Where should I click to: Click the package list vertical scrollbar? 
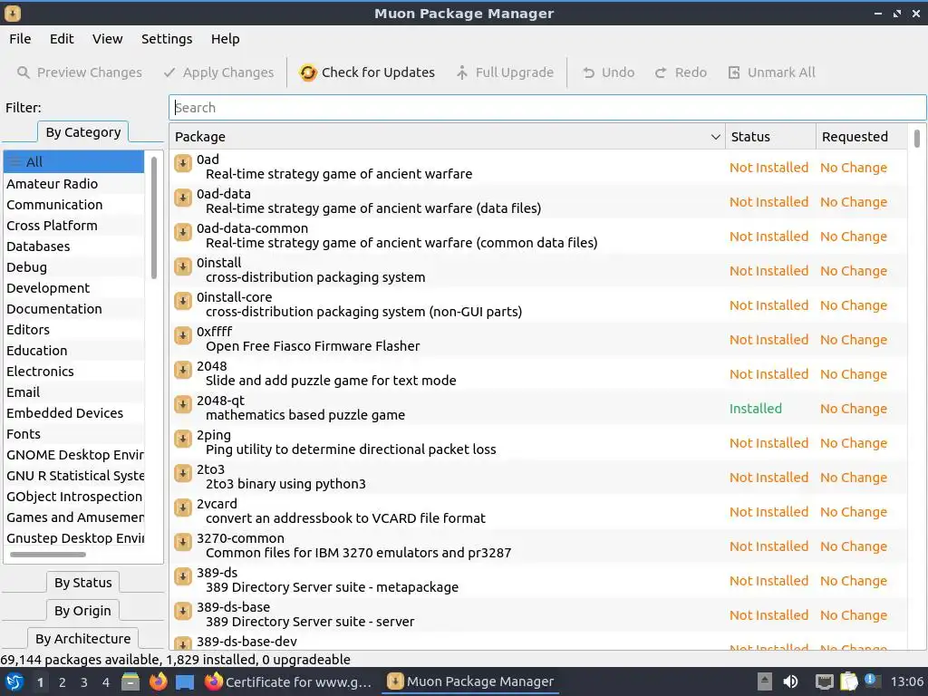(917, 139)
